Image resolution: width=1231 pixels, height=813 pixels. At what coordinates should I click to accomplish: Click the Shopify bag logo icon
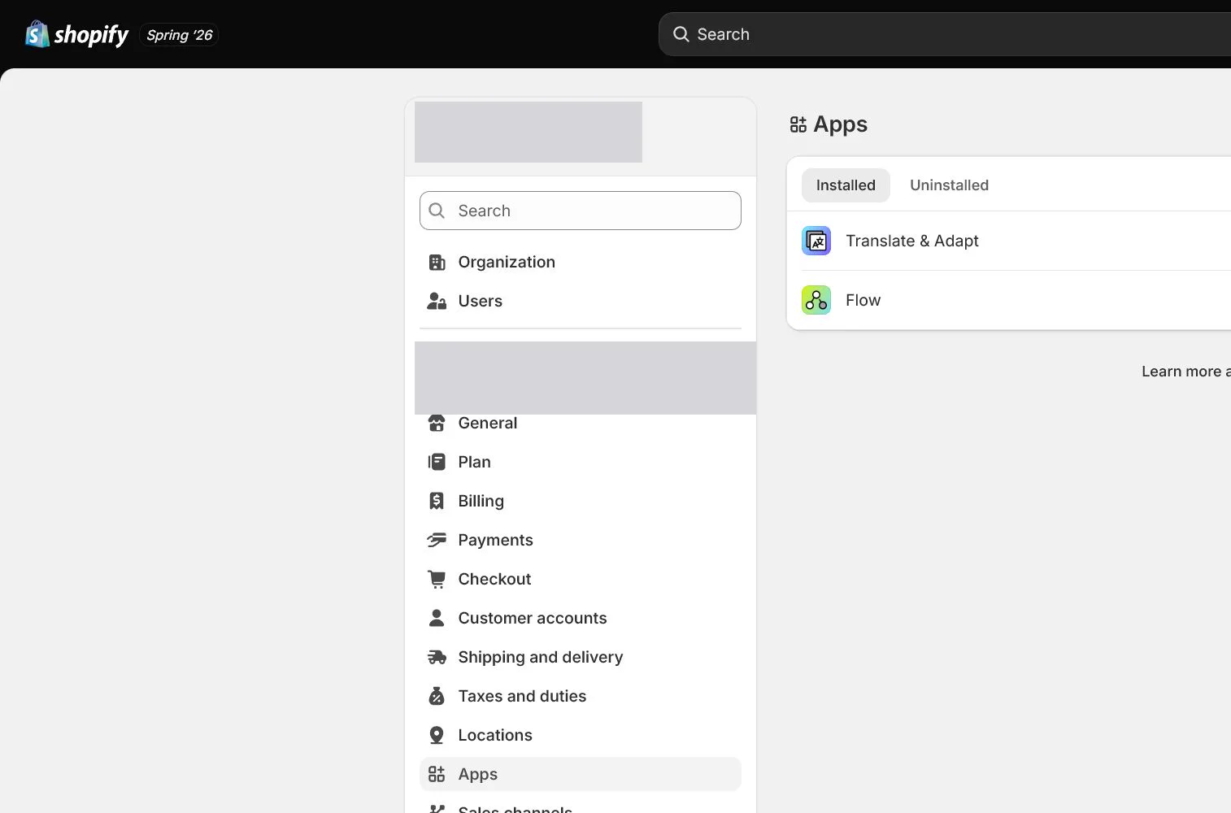tap(37, 34)
